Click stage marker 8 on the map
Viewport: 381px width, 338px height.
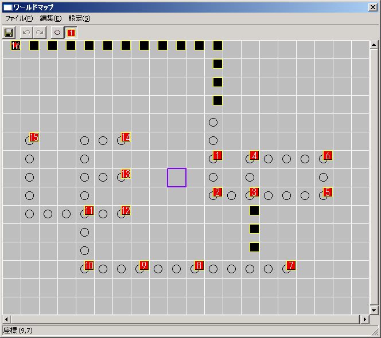point(199,265)
